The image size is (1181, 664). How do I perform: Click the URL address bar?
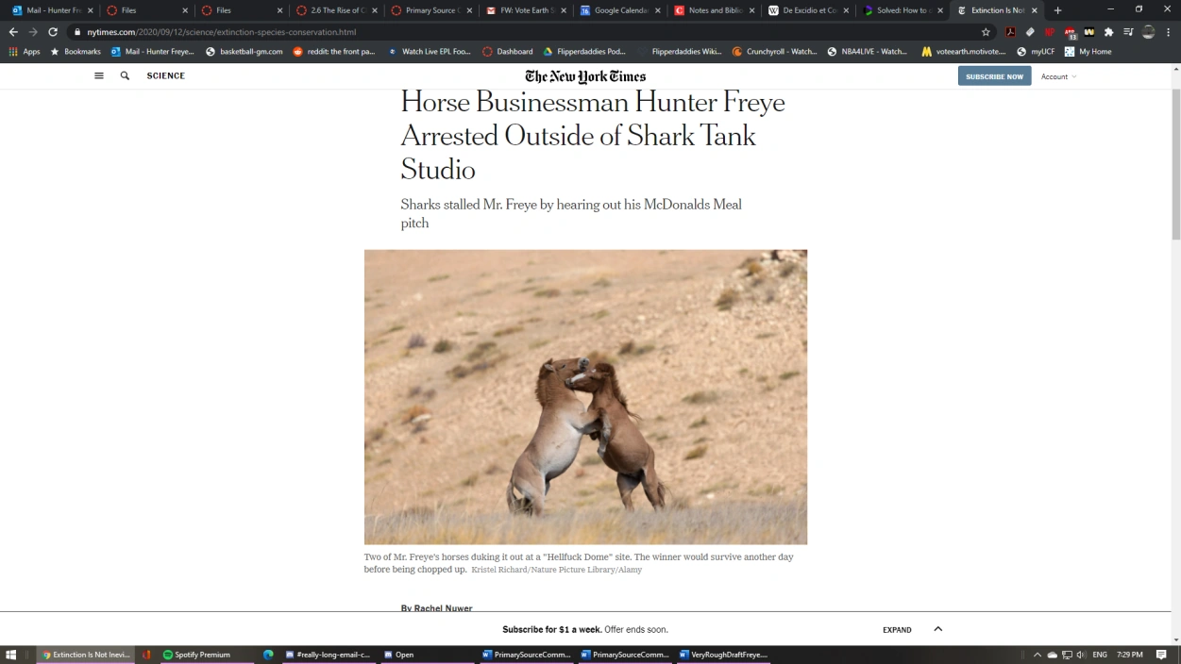click(x=529, y=32)
